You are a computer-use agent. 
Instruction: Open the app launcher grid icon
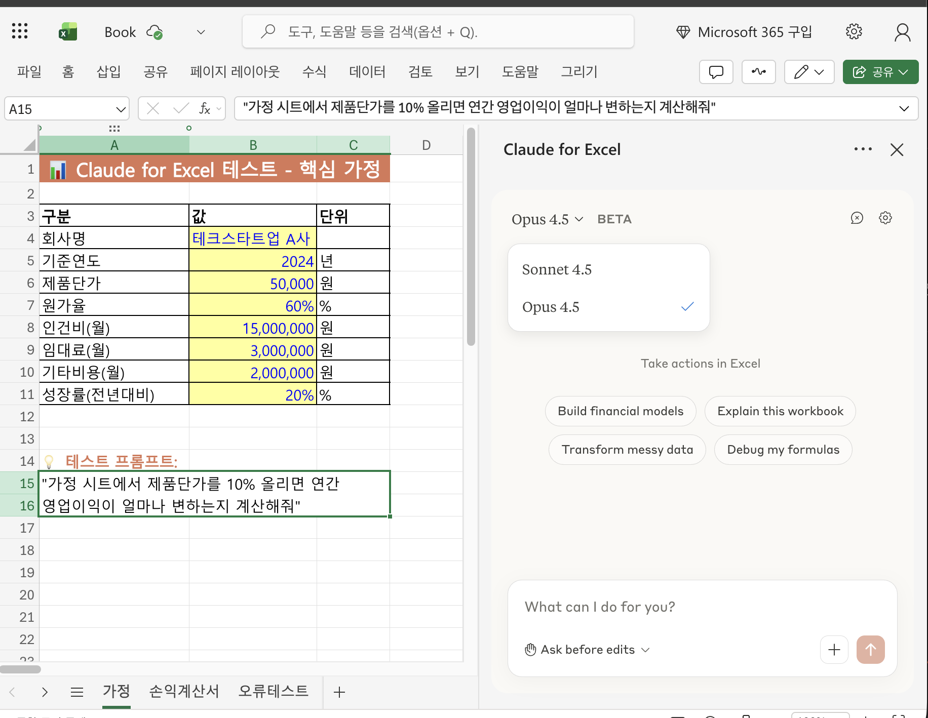pyautogui.click(x=20, y=31)
